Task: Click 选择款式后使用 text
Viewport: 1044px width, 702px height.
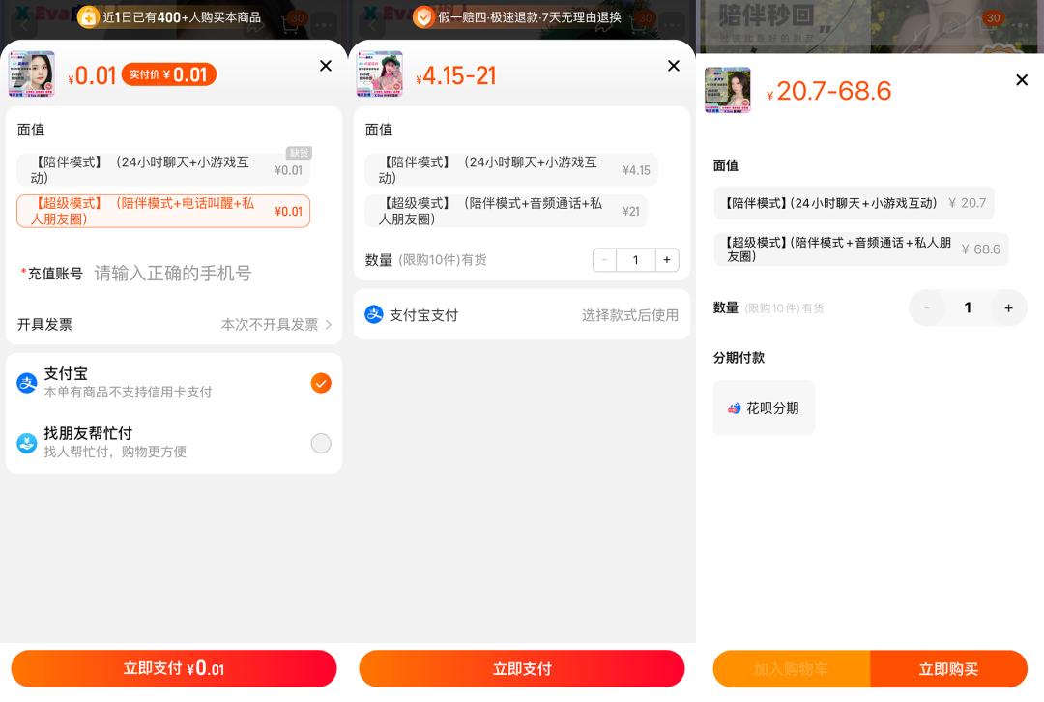Action: click(630, 315)
